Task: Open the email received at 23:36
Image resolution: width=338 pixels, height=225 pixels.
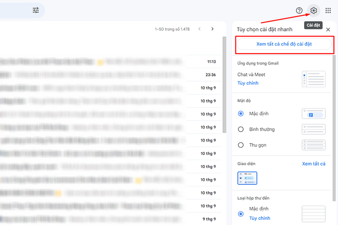Action: pyautogui.click(x=111, y=75)
